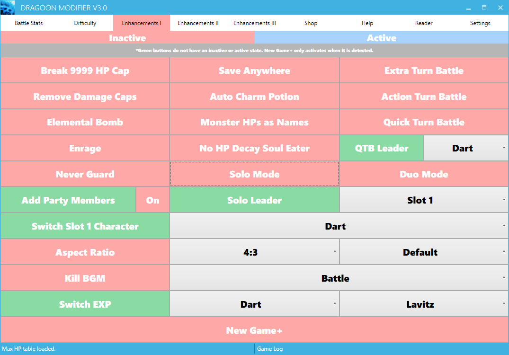Open the Aspect Ratio 4:3 dropdown
509x355 pixels.
(x=254, y=252)
